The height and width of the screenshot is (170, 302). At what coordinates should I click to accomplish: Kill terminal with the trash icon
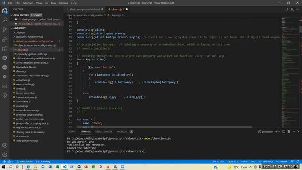[x=289, y=131]
